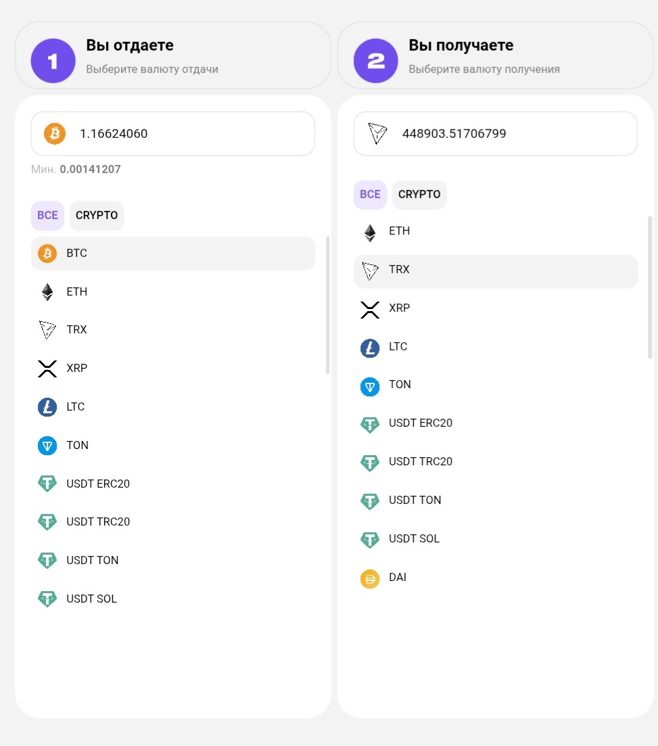Select the ВСЕ filter in the give panel

(x=47, y=216)
